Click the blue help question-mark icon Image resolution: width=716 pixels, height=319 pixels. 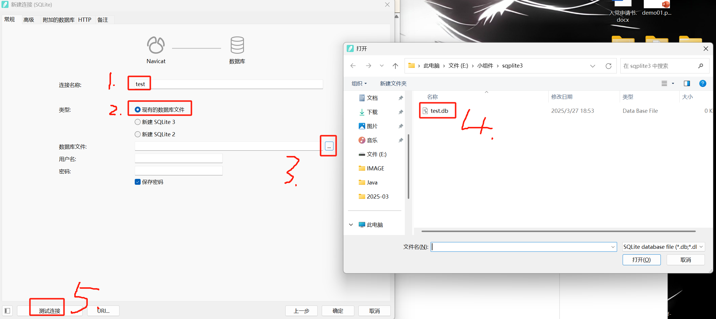coord(702,83)
